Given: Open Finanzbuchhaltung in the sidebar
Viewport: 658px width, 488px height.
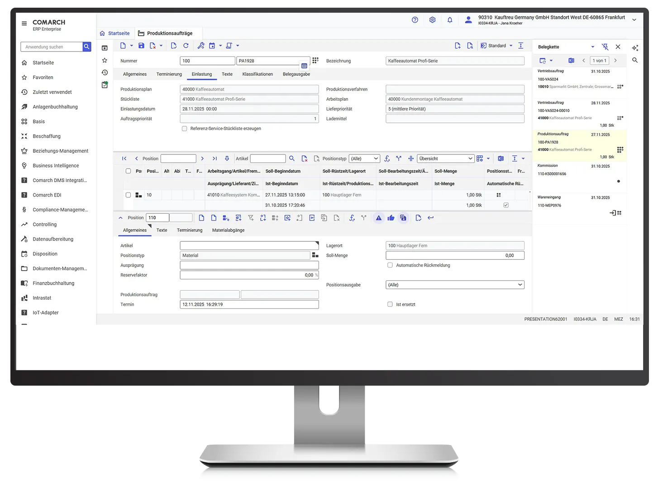Looking at the screenshot, I should click(x=53, y=283).
